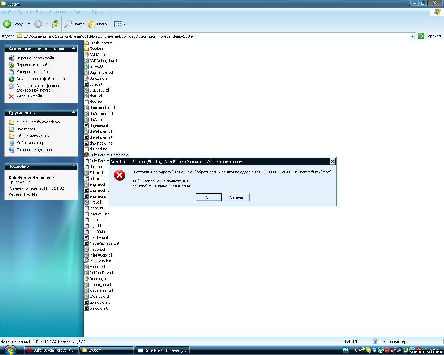Image resolution: width=444 pixels, height=355 pixels.
Task: Select BugHandler.dll file icon
Action: pos(86,72)
